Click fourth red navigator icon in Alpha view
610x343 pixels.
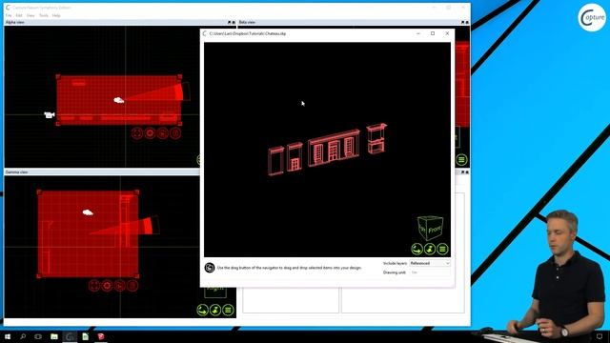click(x=175, y=133)
